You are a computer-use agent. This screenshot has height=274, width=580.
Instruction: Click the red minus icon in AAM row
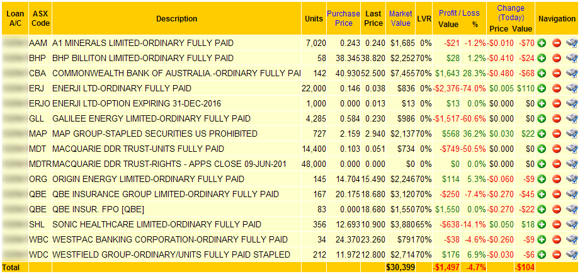557,43
